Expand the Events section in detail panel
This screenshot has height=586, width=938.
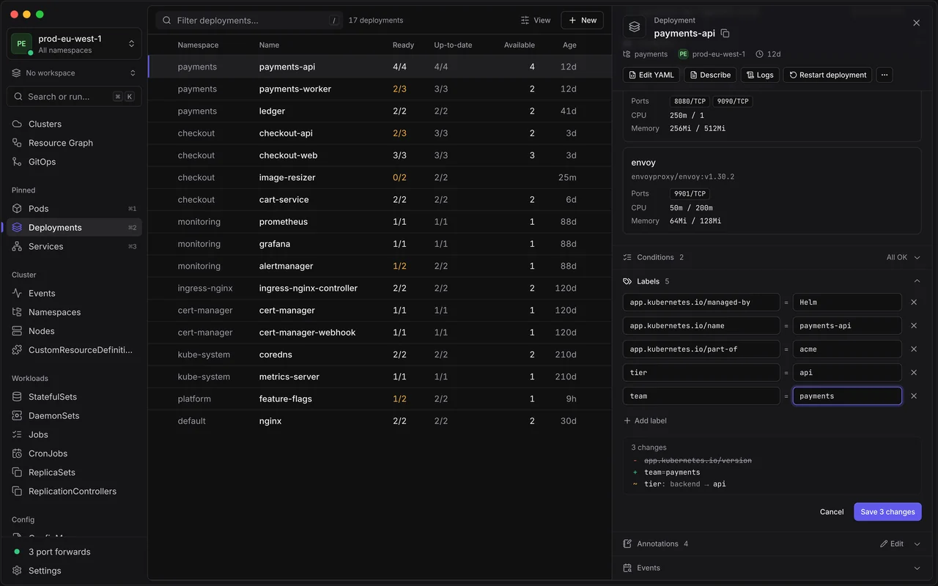tap(772, 568)
